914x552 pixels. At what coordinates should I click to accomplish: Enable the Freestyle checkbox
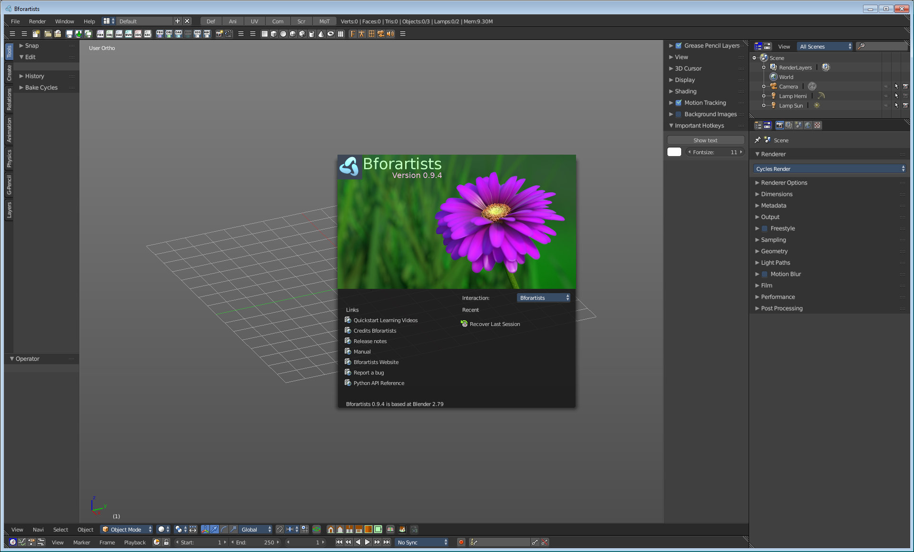765,228
